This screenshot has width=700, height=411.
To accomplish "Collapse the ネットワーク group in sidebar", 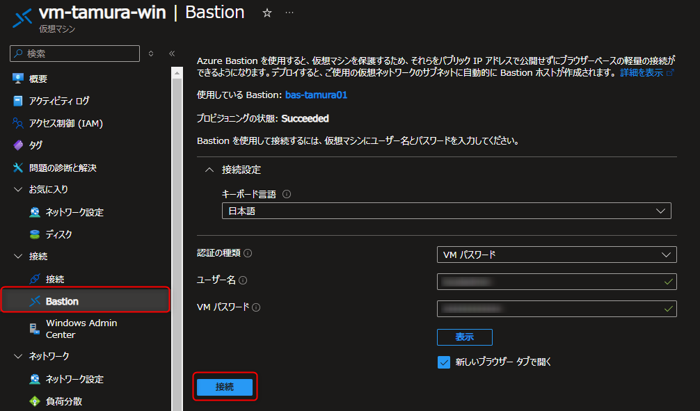I will coord(18,356).
